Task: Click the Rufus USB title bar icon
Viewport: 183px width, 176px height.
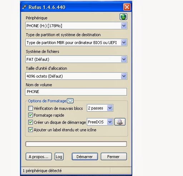Action: click(25, 7)
